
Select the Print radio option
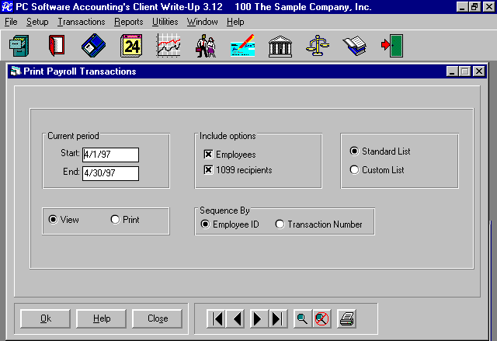click(115, 219)
